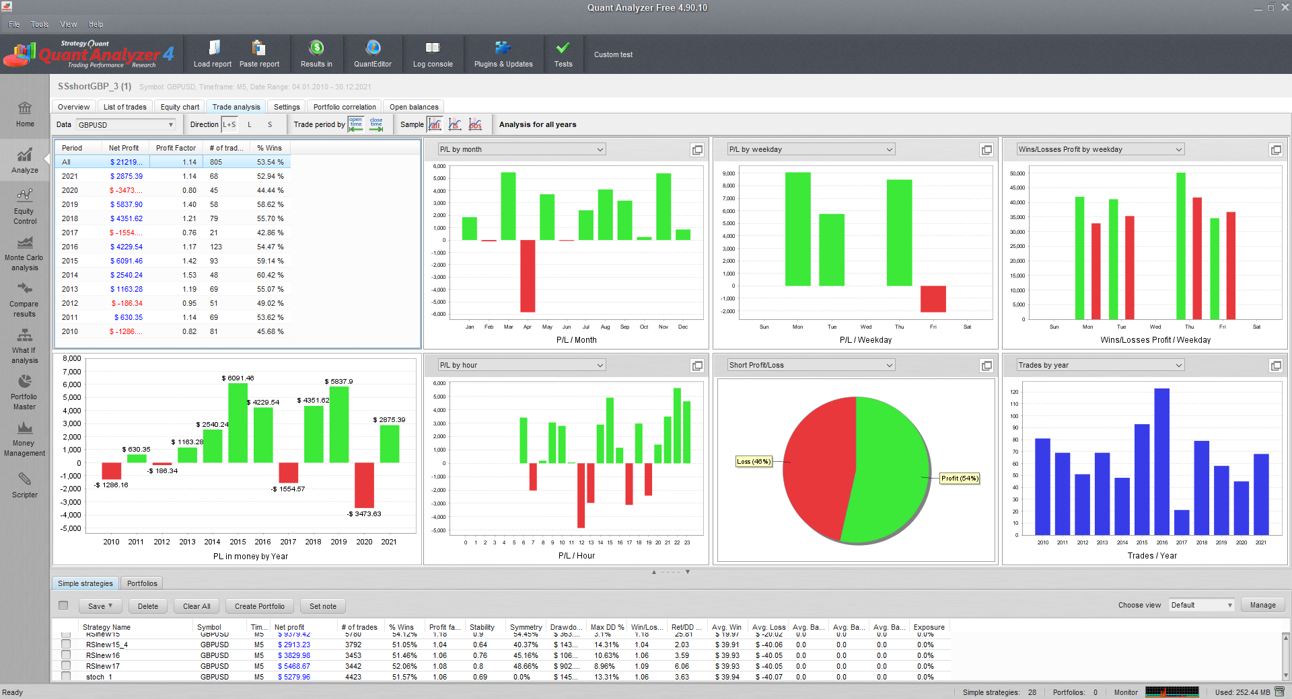This screenshot has height=699, width=1292.
Task: Check the RSInew16 strategy checkbox
Action: pyautogui.click(x=66, y=655)
